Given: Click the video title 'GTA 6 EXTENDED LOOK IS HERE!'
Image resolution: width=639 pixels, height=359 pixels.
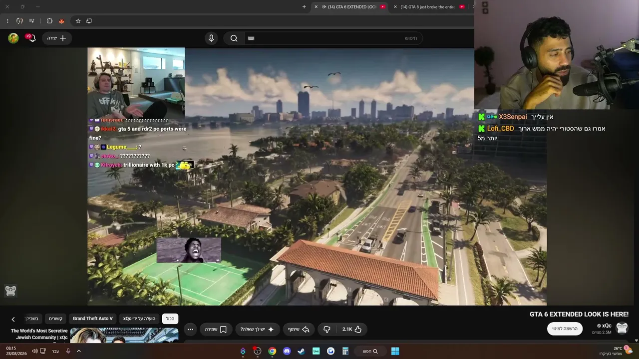Looking at the screenshot, I should 579,314.
